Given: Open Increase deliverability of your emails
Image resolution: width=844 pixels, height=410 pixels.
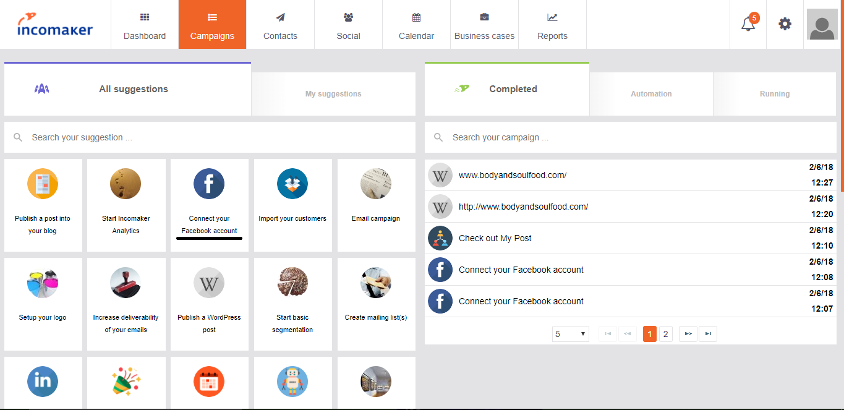Looking at the screenshot, I should tap(126, 304).
